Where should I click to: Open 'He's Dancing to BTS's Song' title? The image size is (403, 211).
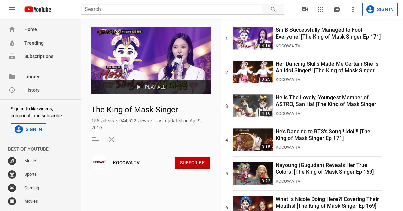click(323, 135)
